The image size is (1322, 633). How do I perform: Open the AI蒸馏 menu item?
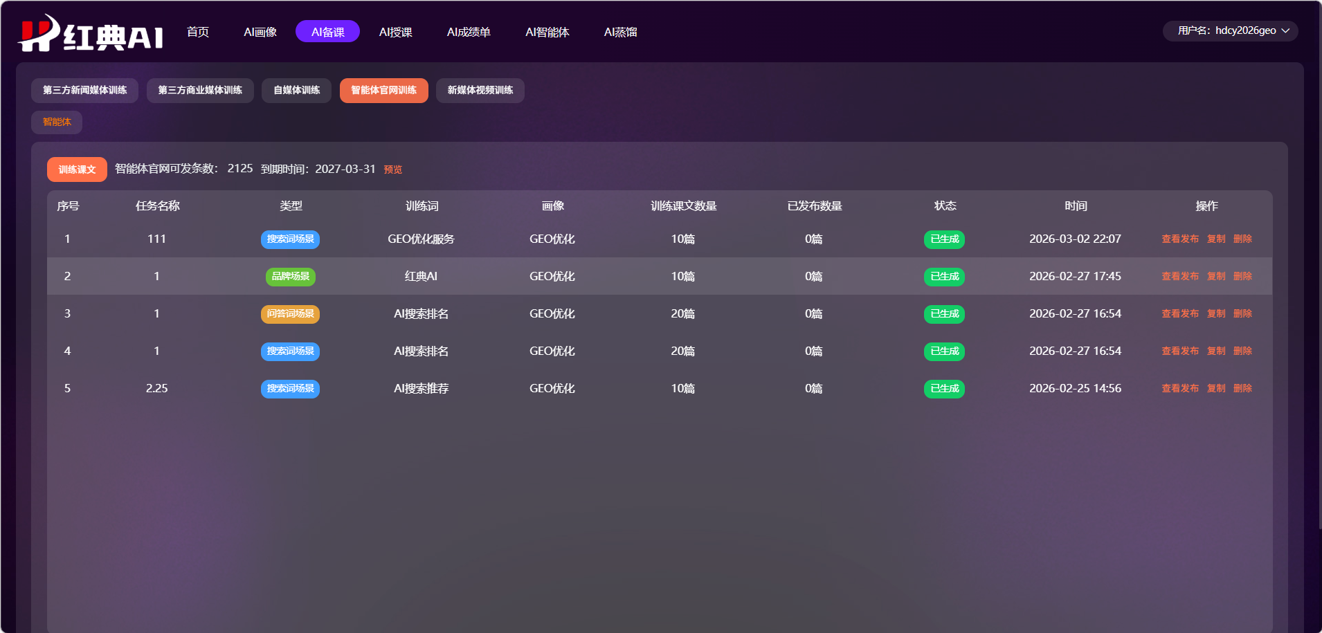(x=620, y=32)
